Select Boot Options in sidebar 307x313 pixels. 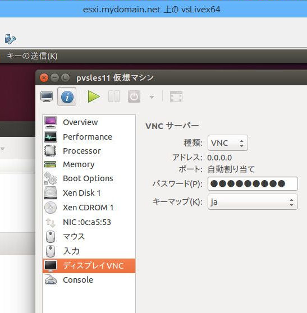point(89,178)
